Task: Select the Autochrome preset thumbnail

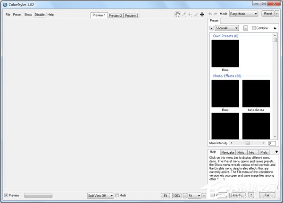Action: point(256,94)
